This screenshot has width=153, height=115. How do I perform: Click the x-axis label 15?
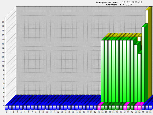62,112
